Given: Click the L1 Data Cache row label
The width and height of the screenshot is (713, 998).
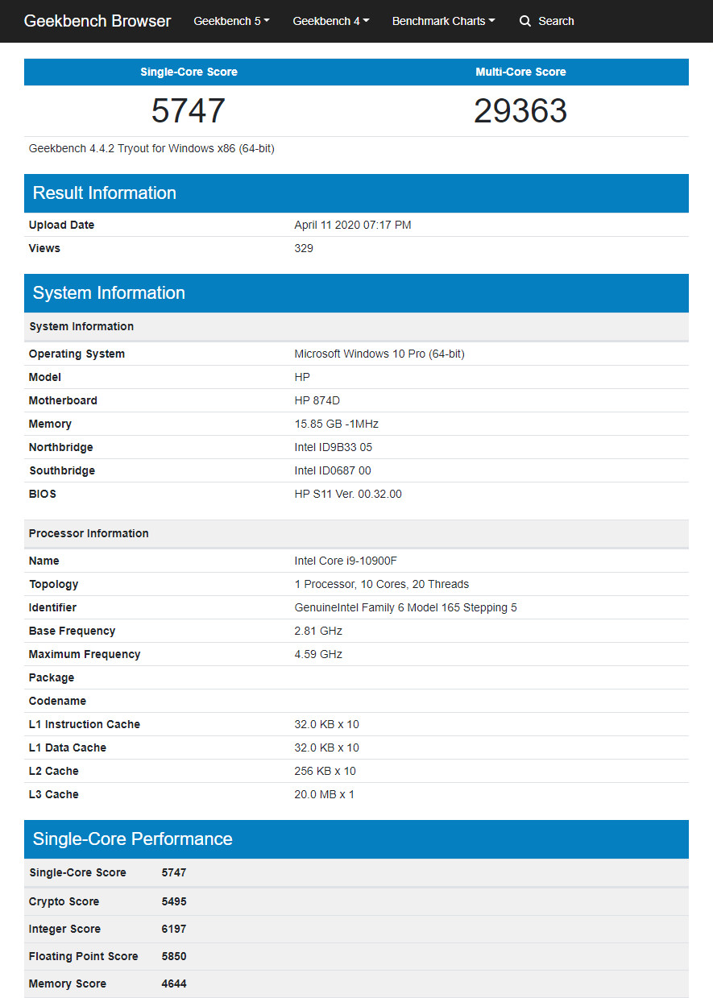Looking at the screenshot, I should [68, 747].
